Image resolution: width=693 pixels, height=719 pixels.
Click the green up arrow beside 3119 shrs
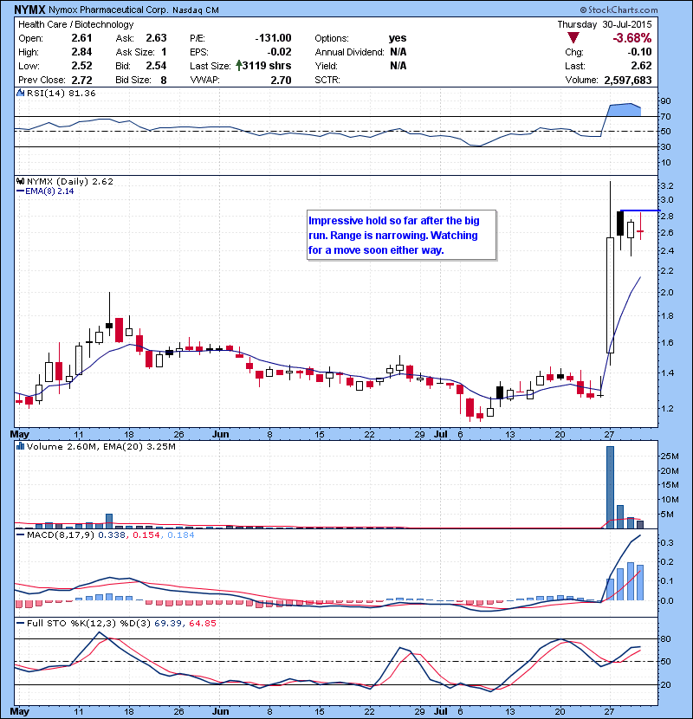[x=238, y=66]
